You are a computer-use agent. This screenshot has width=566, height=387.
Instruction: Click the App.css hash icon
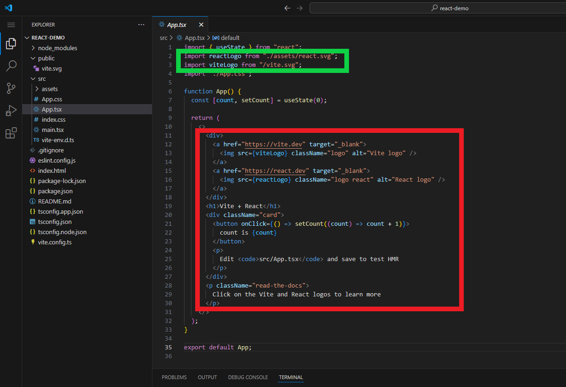(36, 99)
